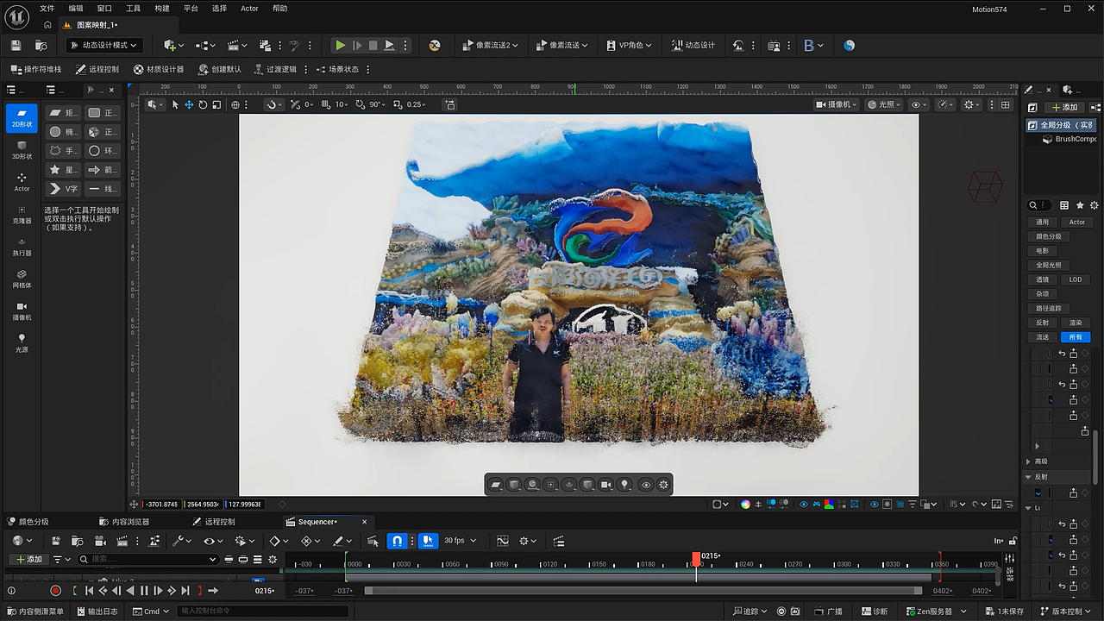Select the scale gizmo tool
This screenshot has height=621, width=1104.
coord(216,104)
